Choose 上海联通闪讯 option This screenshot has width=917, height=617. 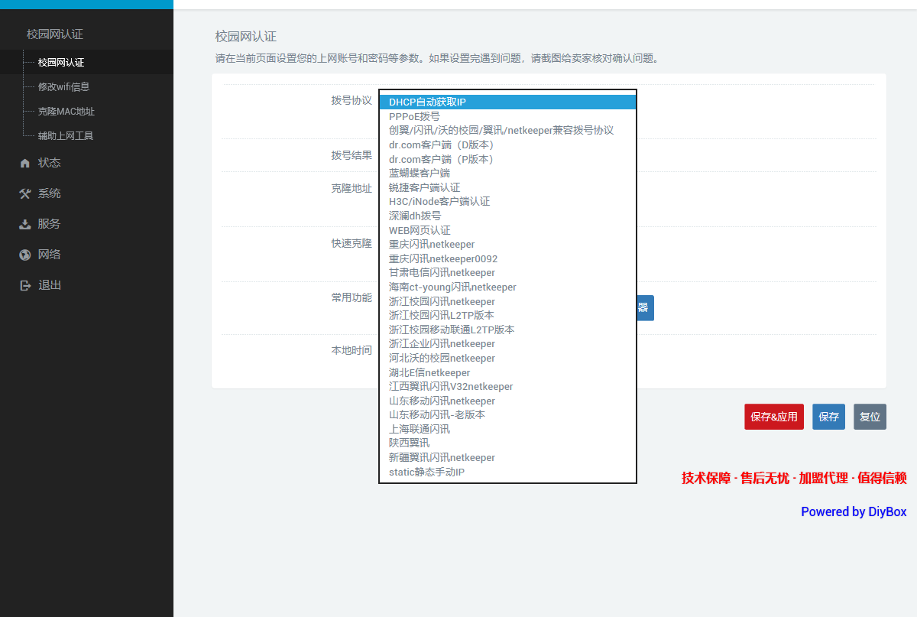507,429
